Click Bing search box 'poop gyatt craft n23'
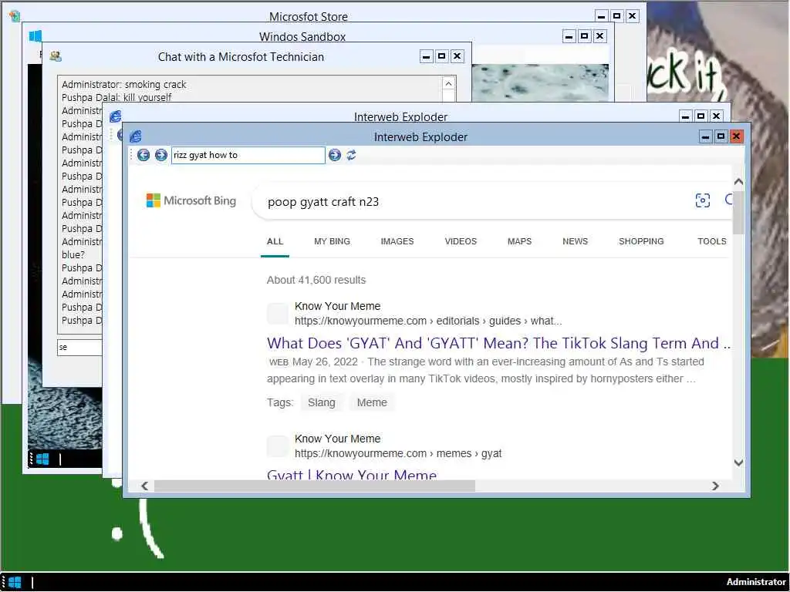The height and width of the screenshot is (592, 790). (x=474, y=202)
